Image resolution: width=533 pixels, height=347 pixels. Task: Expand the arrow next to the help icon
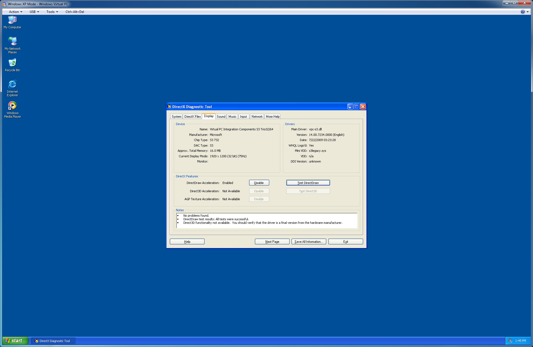[527, 12]
